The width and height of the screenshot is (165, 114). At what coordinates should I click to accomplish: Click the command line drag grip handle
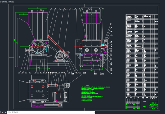pos(1,112)
